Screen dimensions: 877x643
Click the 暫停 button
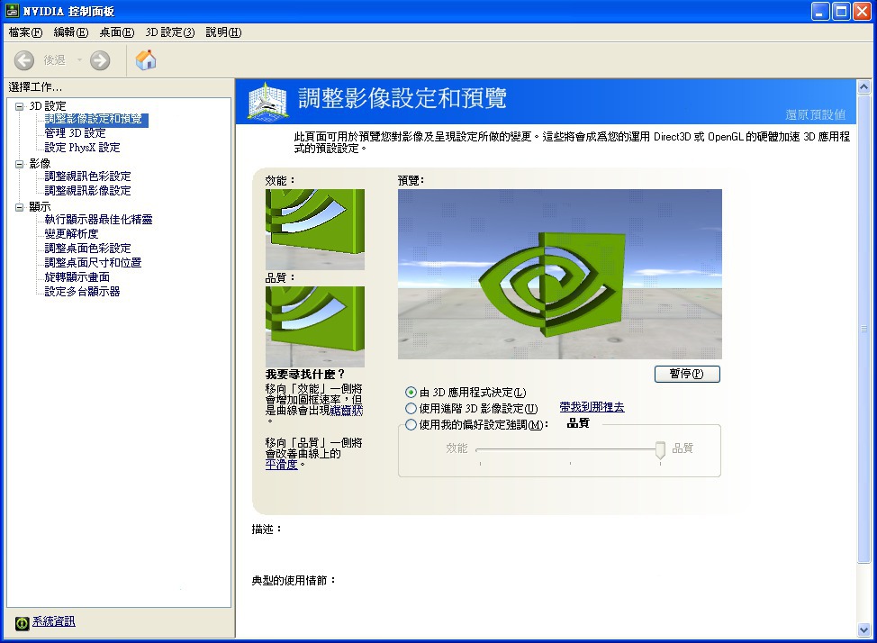coord(687,374)
